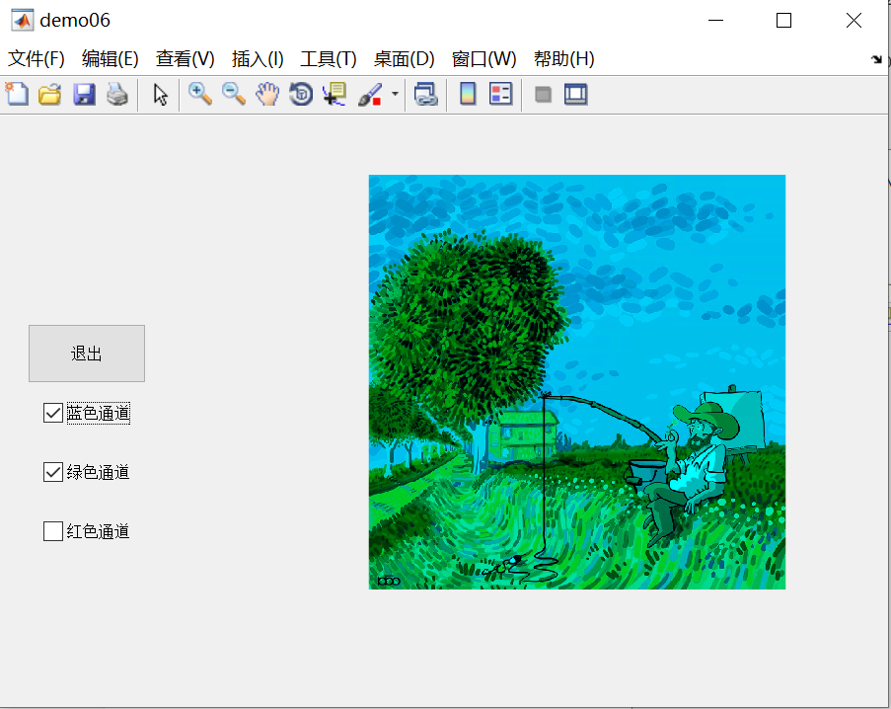The height and width of the screenshot is (709, 891).
Task: Activate the Zoom Out magnifier
Action: point(234,94)
